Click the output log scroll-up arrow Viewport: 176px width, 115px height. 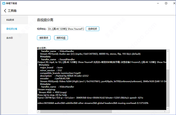coord(168,51)
